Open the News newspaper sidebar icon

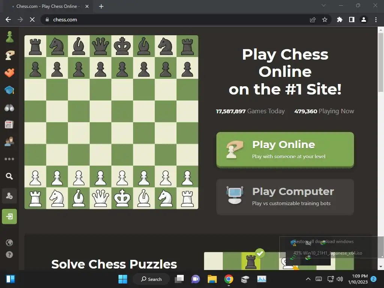(x=9, y=124)
